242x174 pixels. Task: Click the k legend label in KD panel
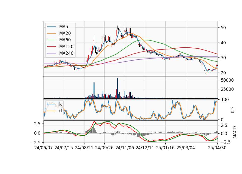(x=60, y=104)
